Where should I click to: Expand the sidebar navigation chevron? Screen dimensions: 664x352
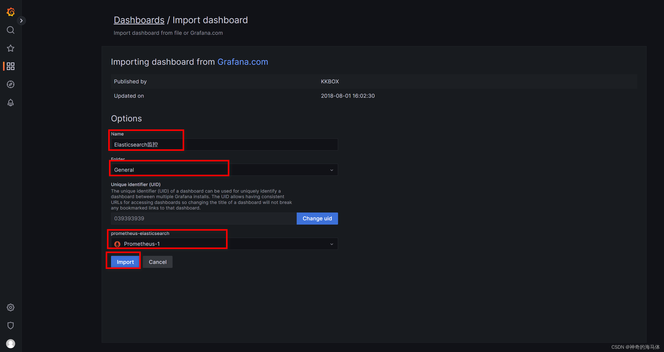click(21, 21)
